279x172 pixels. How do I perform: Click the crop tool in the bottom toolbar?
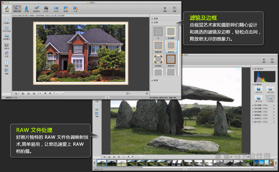(16, 93)
